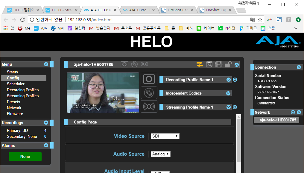Click the orange transfer arrows icon
Image resolution: width=304 pixels, height=173 pixels.
click(x=200, y=64)
